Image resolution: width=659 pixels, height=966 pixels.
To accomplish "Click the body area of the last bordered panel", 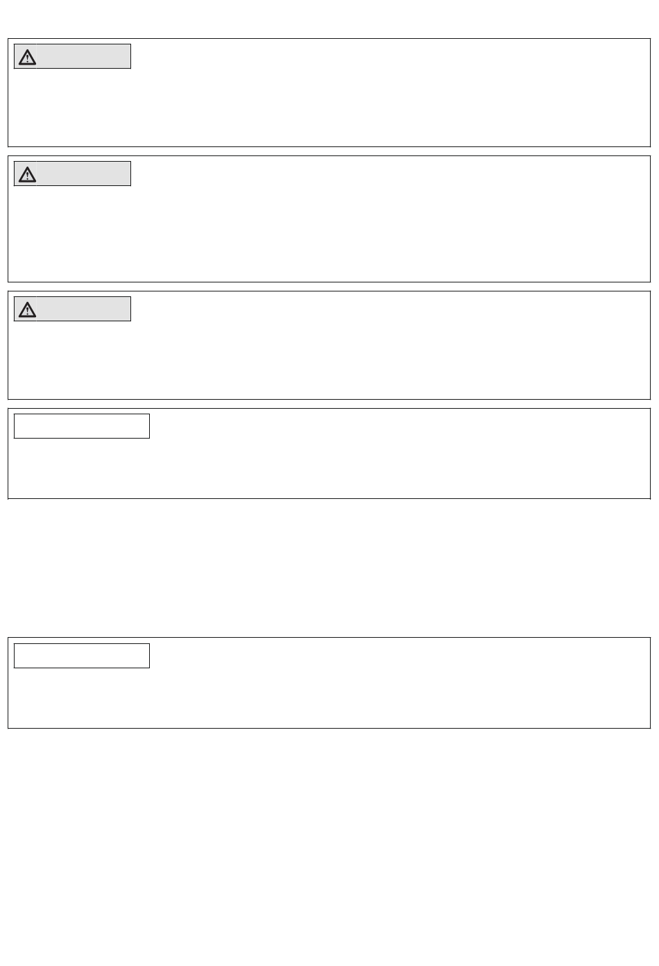I will coord(329,698).
